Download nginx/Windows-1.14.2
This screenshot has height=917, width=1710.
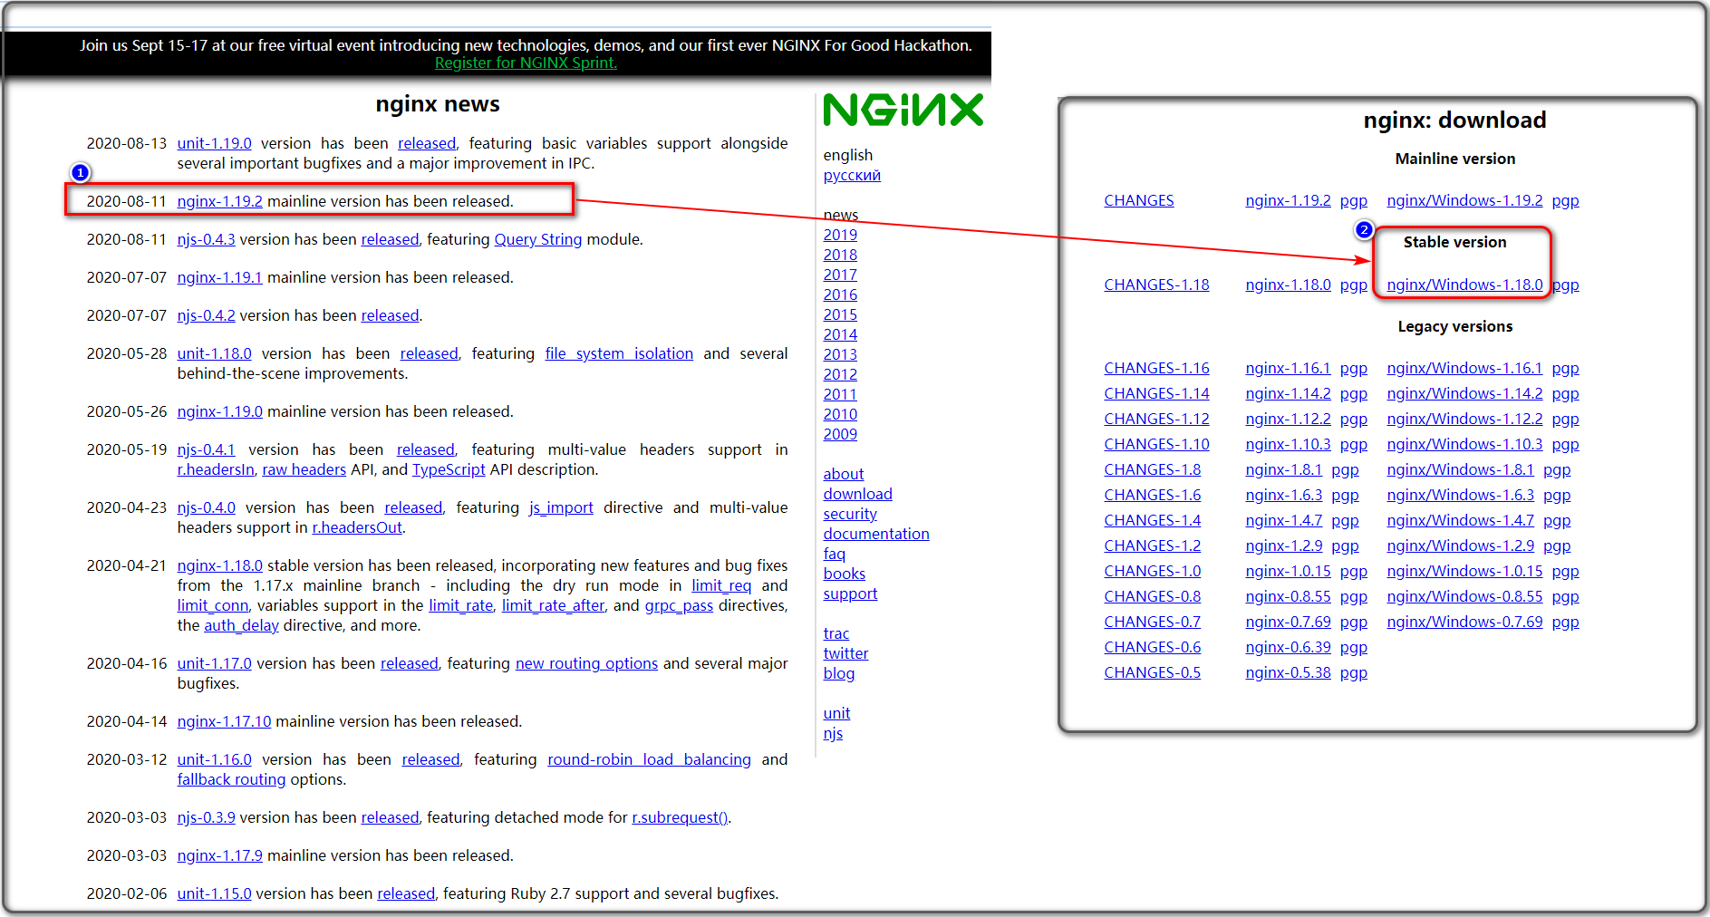1464,393
